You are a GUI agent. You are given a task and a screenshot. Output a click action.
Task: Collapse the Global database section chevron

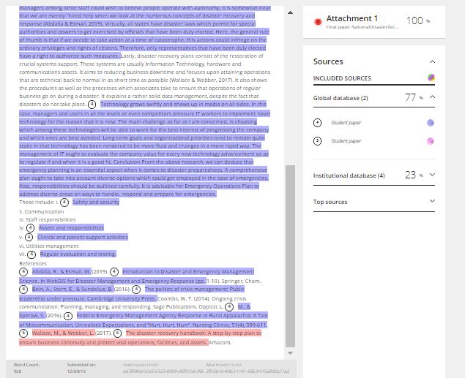[x=432, y=97]
